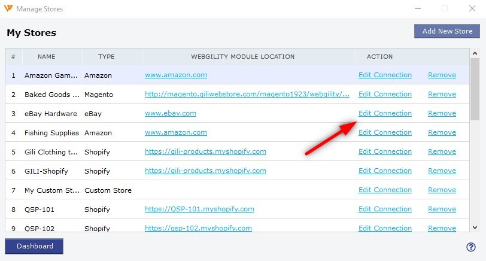
Task: Click the 'Magento' type cell
Action: 99,95
